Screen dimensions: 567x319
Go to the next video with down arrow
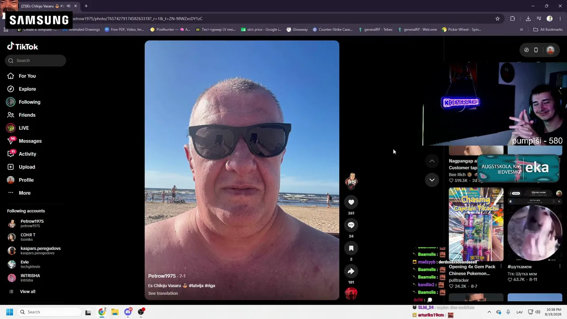[432, 180]
